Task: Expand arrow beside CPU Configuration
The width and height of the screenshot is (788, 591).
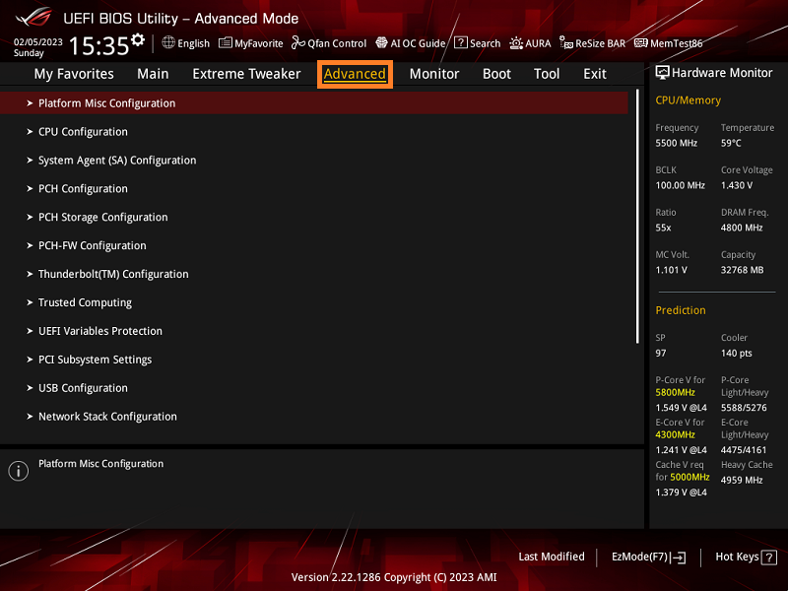Action: click(x=30, y=132)
